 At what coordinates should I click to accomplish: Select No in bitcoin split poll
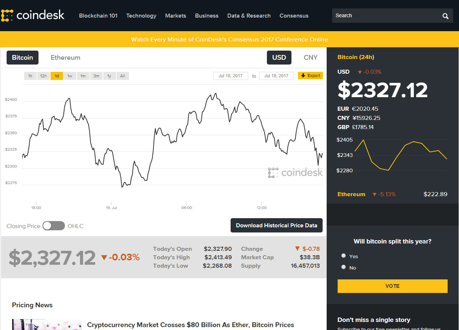point(344,267)
